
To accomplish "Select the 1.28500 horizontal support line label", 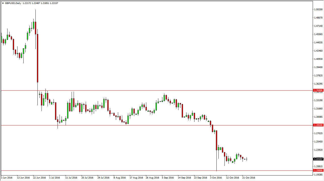I will [318, 124].
